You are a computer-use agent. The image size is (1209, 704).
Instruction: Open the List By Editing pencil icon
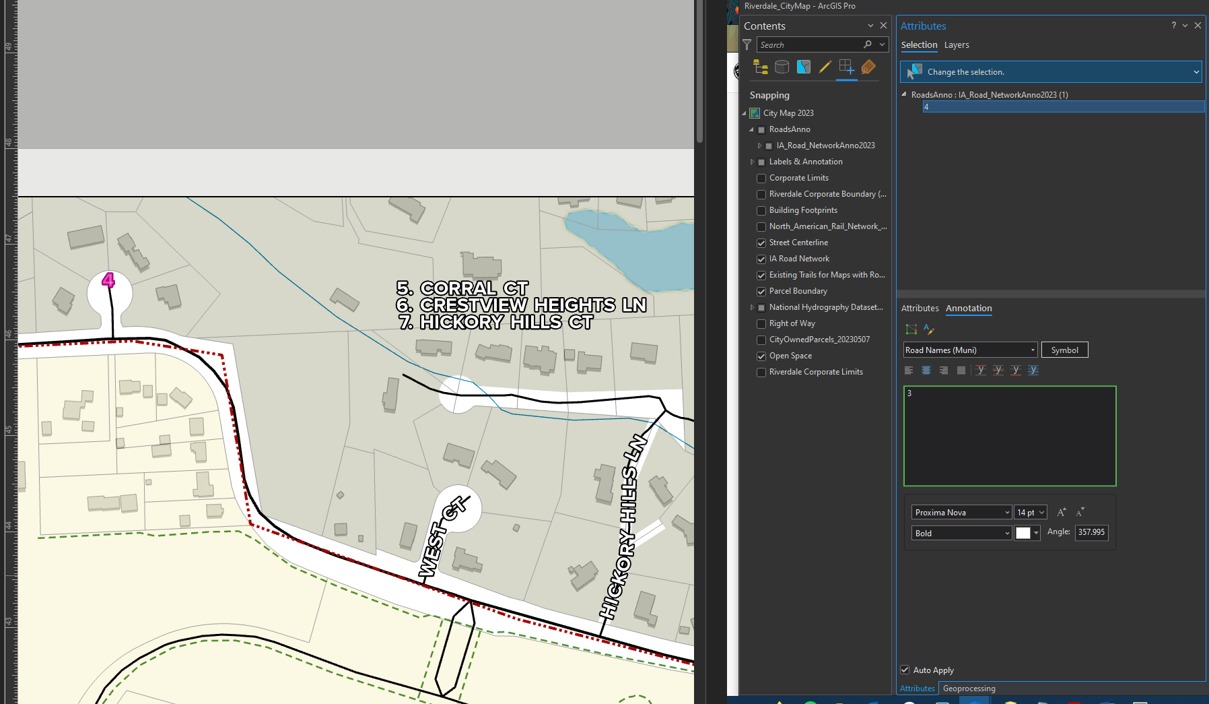point(825,67)
